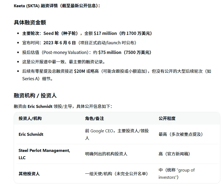Screen dimensions: 223x186
Task: Click the title 'Keeta ($KTA) 融资详情'
Action: pyautogui.click(x=36, y=6)
